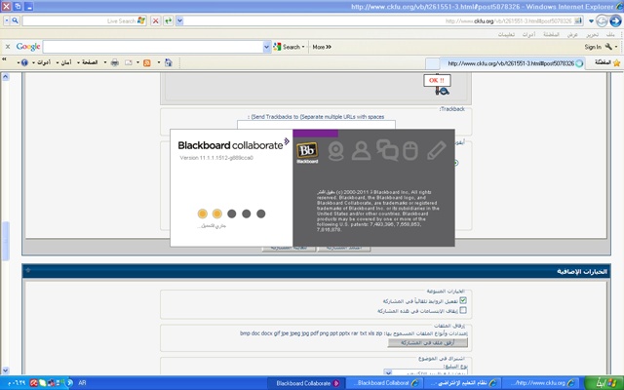Image resolution: width=624 pixels, height=390 pixels.
Task: Check the إيقاف الإبتسامات في هذه المشاركة checkbox
Action: coord(463,310)
